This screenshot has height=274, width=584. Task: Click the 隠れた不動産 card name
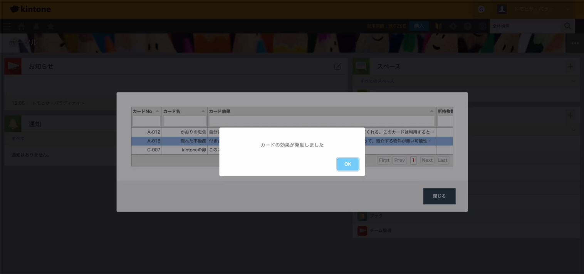click(193, 141)
